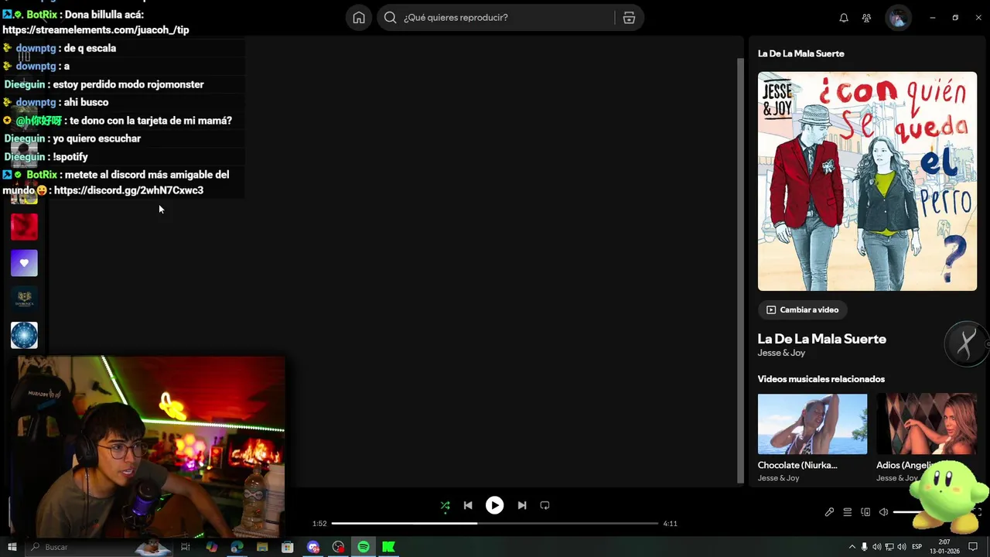Open the streamelements tip link in the chat
990x557 pixels.
pos(96,30)
